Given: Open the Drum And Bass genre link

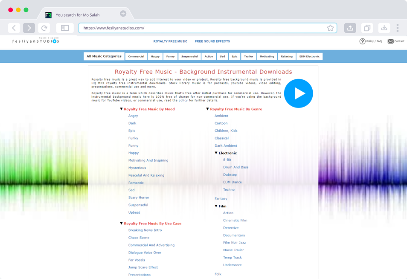Looking at the screenshot, I should [235, 167].
